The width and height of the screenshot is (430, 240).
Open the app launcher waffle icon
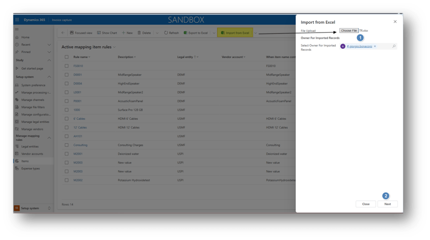point(17,20)
